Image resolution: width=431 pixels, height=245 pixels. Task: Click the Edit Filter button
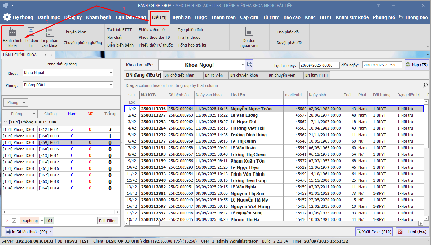pos(107,221)
